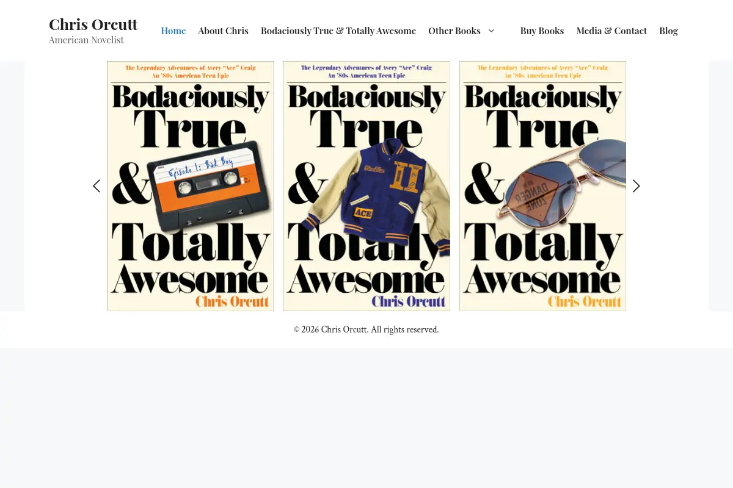Open the Media & Contact page
The height and width of the screenshot is (488, 733).
(x=611, y=30)
